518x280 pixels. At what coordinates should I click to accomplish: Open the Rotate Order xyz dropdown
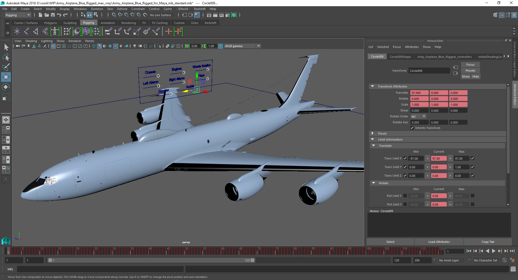point(418,116)
